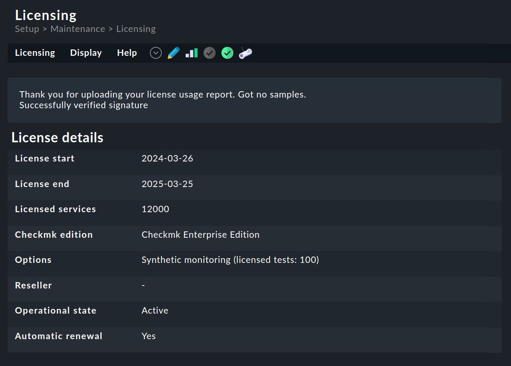The height and width of the screenshot is (366, 511).
Task: Click the licensed services value 12000
Action: 155,209
